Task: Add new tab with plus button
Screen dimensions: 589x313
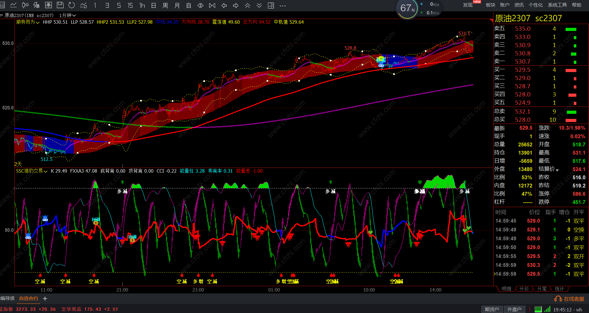Action: click(x=45, y=298)
